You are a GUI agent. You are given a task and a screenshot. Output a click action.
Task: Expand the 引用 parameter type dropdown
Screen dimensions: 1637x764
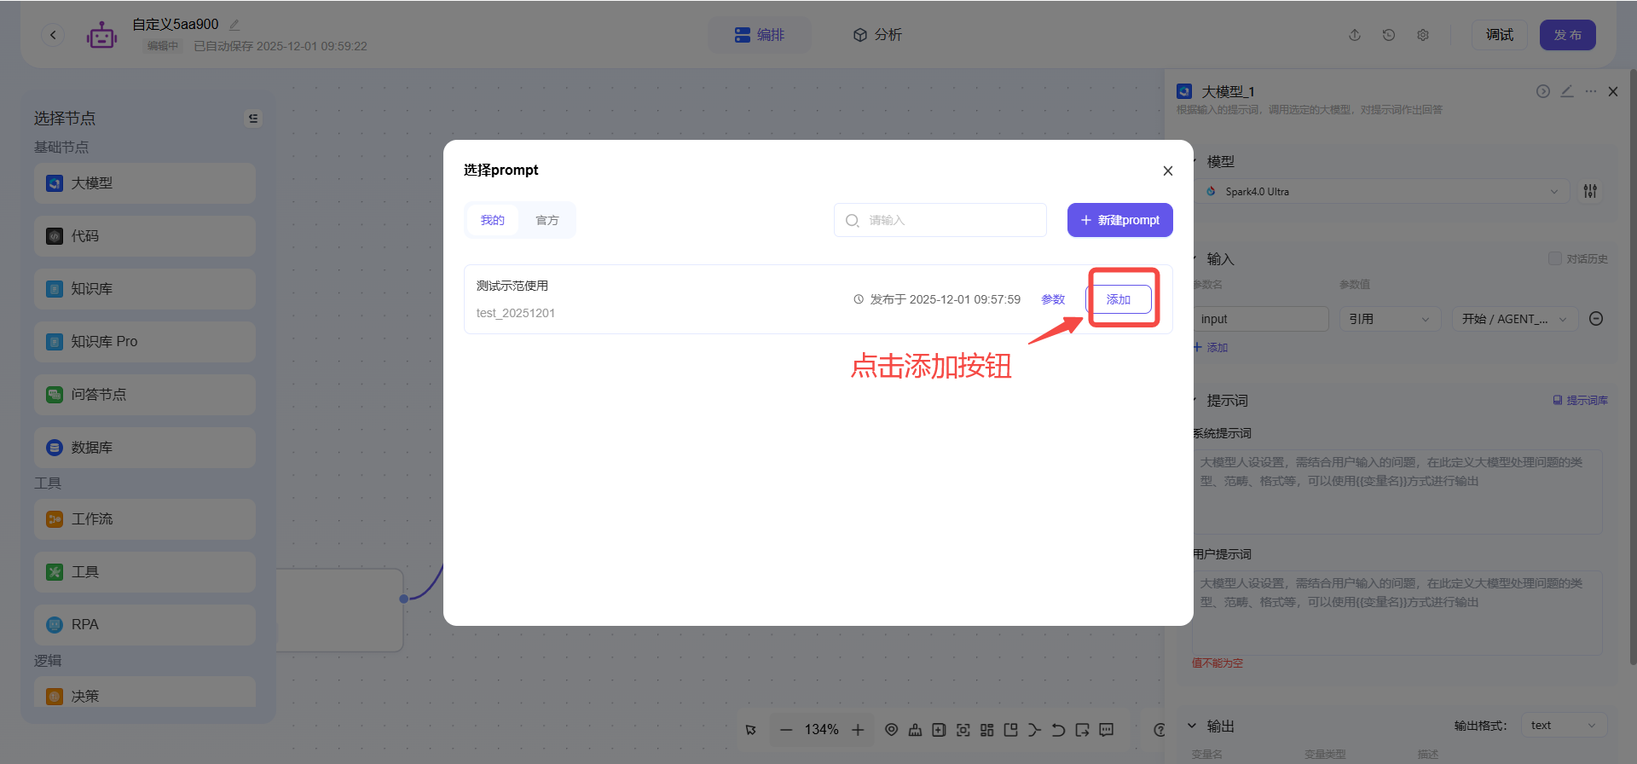(x=1389, y=319)
